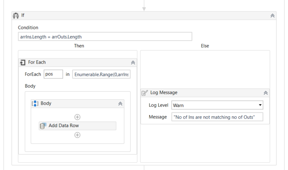Click the Else branch label
The height and width of the screenshot is (170, 288).
pyautogui.click(x=205, y=46)
